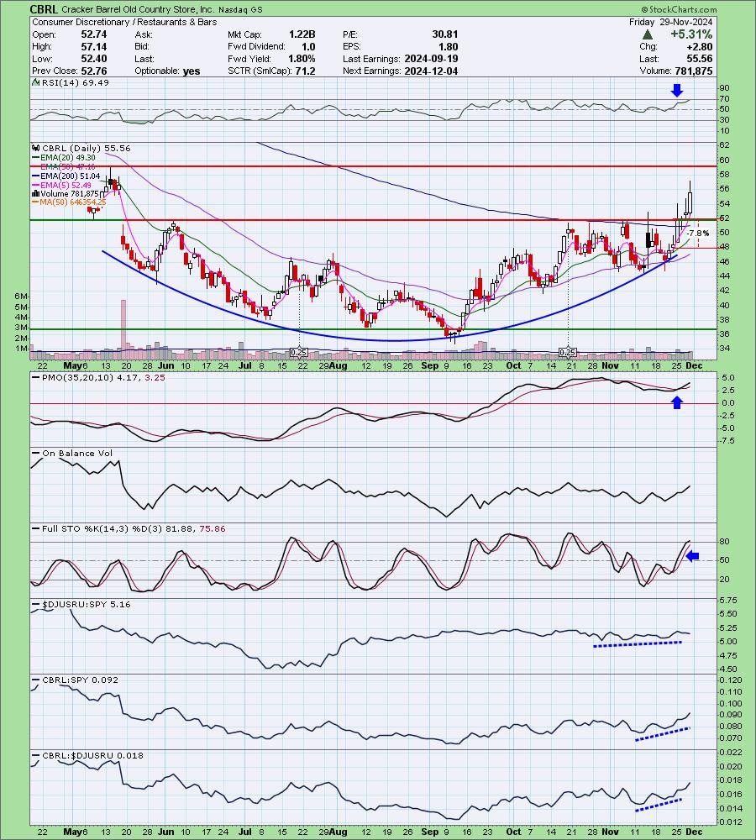Click the Prev Close value 52.76
Viewport: 756px width, 840px height.
click(x=94, y=71)
